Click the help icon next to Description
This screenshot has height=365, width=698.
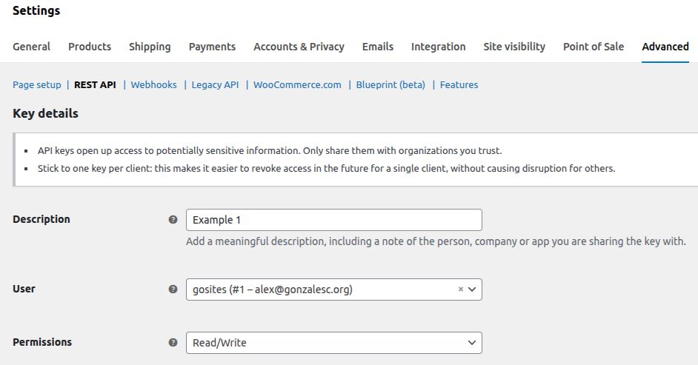173,220
